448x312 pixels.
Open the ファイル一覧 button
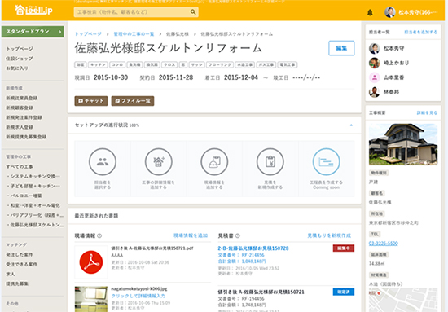point(133,101)
